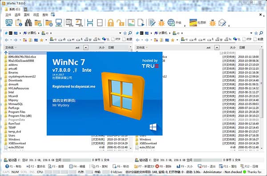Click the left panel yellow favorites star

click(41, 40)
